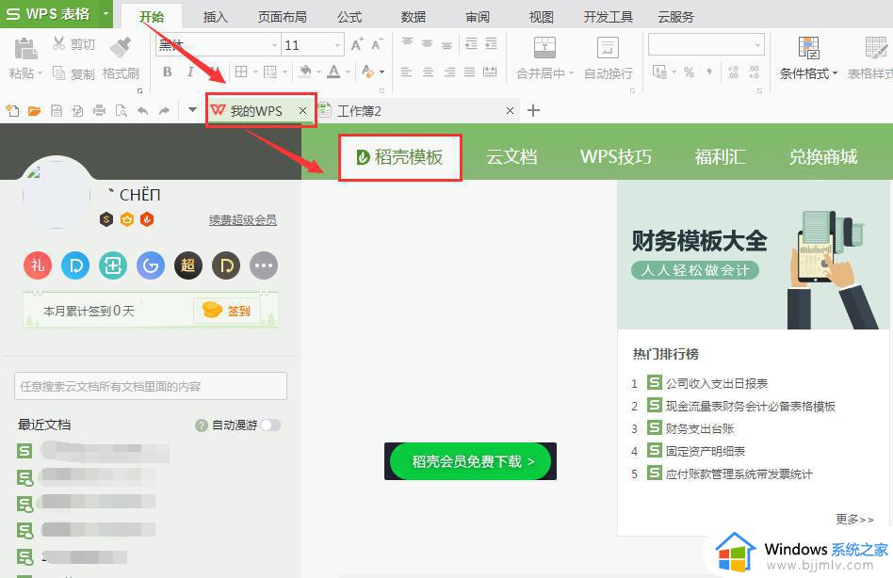893x578 pixels.
Task: Open 固定资产明细表 template
Action: click(x=706, y=451)
